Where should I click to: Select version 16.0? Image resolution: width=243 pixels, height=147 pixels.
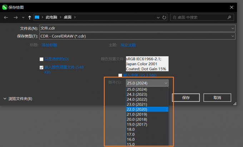147,140
